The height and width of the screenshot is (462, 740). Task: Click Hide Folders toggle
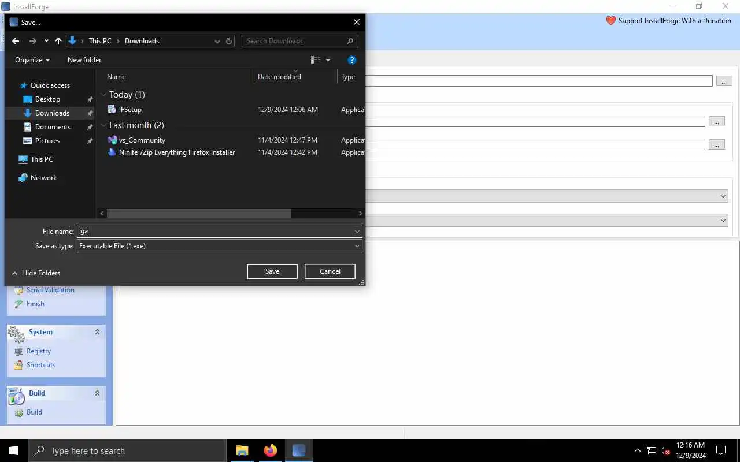pos(36,273)
